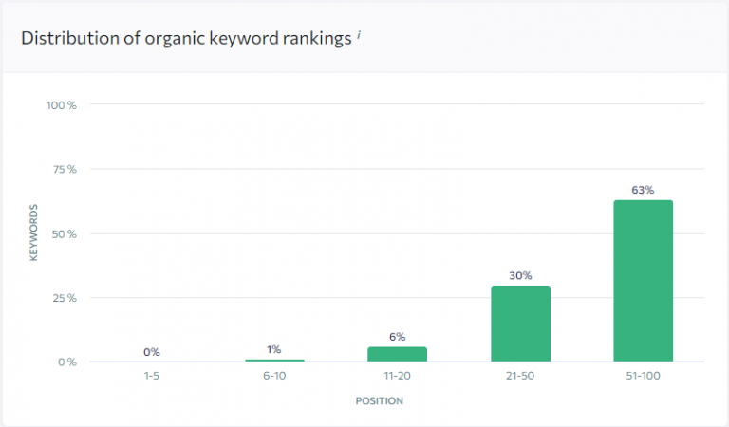Select the 21-50 position axis label
This screenshot has height=427, width=729.
click(x=520, y=376)
